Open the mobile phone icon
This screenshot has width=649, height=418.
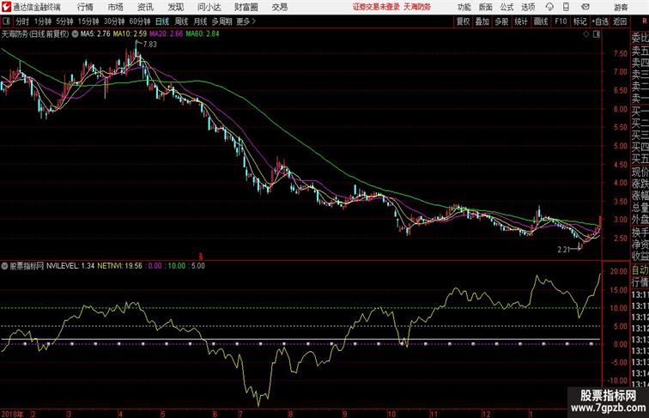tap(566, 7)
